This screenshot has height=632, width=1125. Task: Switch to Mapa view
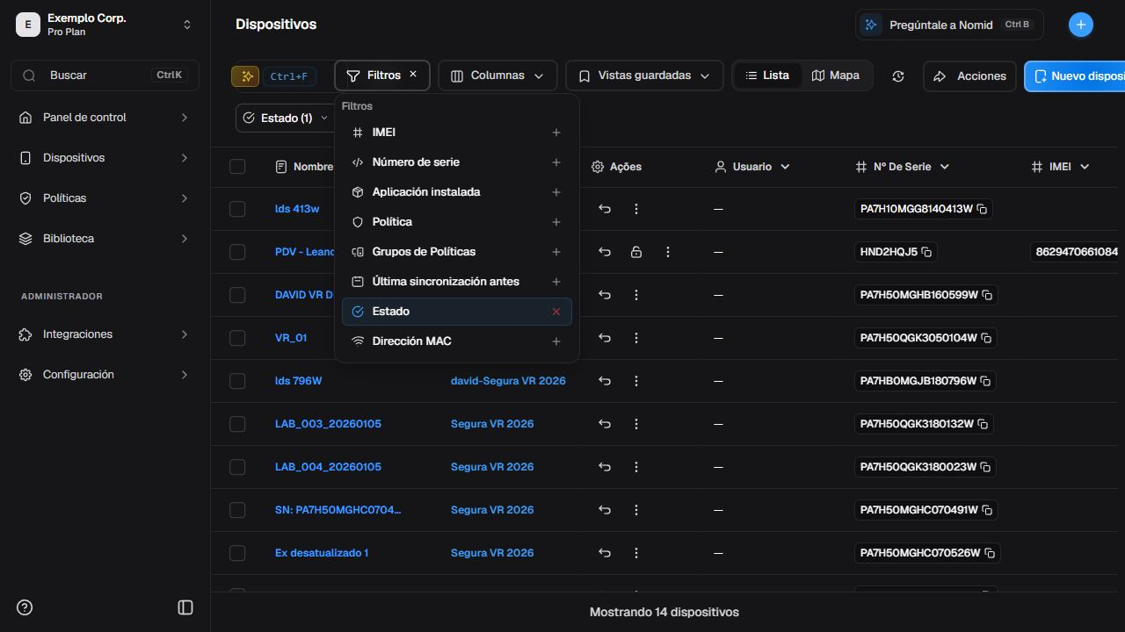(x=836, y=75)
